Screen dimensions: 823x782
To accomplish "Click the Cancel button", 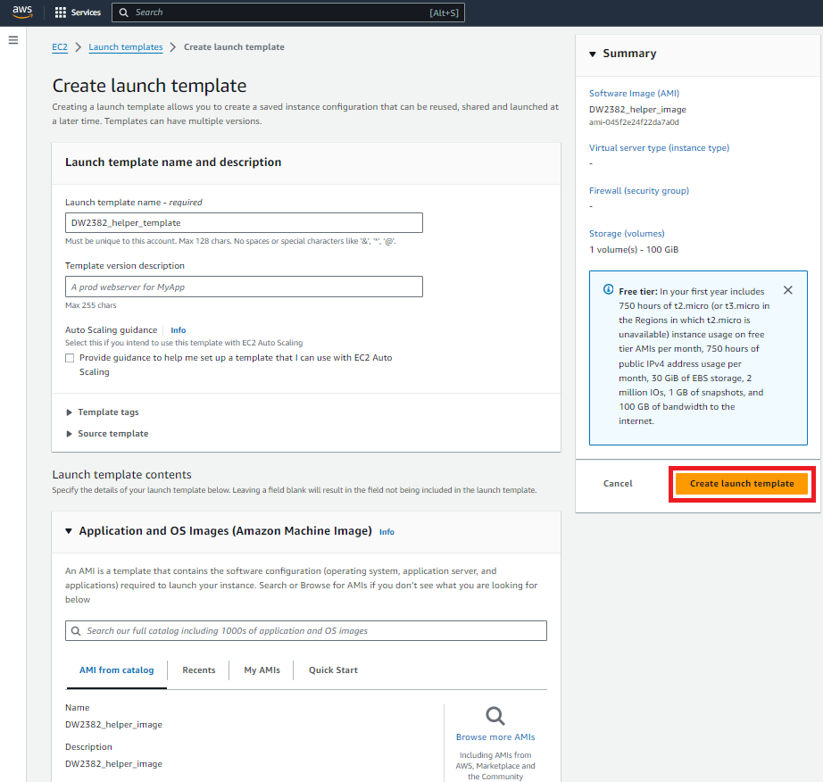I will click(618, 483).
